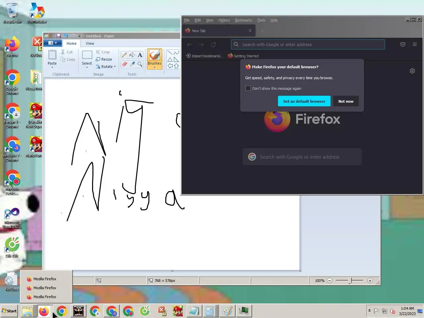Select Microsoft Visual Studio desktop shortcut
Image resolution: width=424 pixels, height=318 pixels.
coord(12,218)
